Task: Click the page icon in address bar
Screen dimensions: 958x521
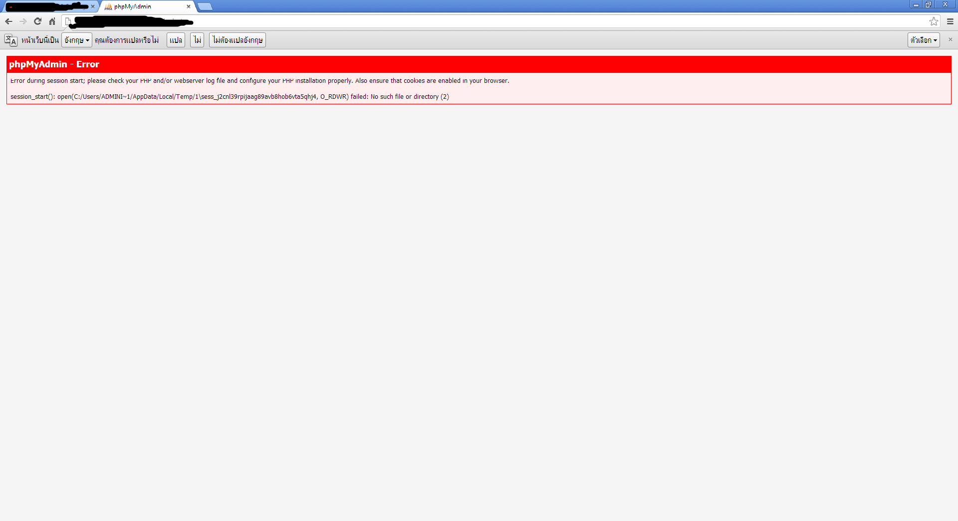Action: tap(68, 21)
